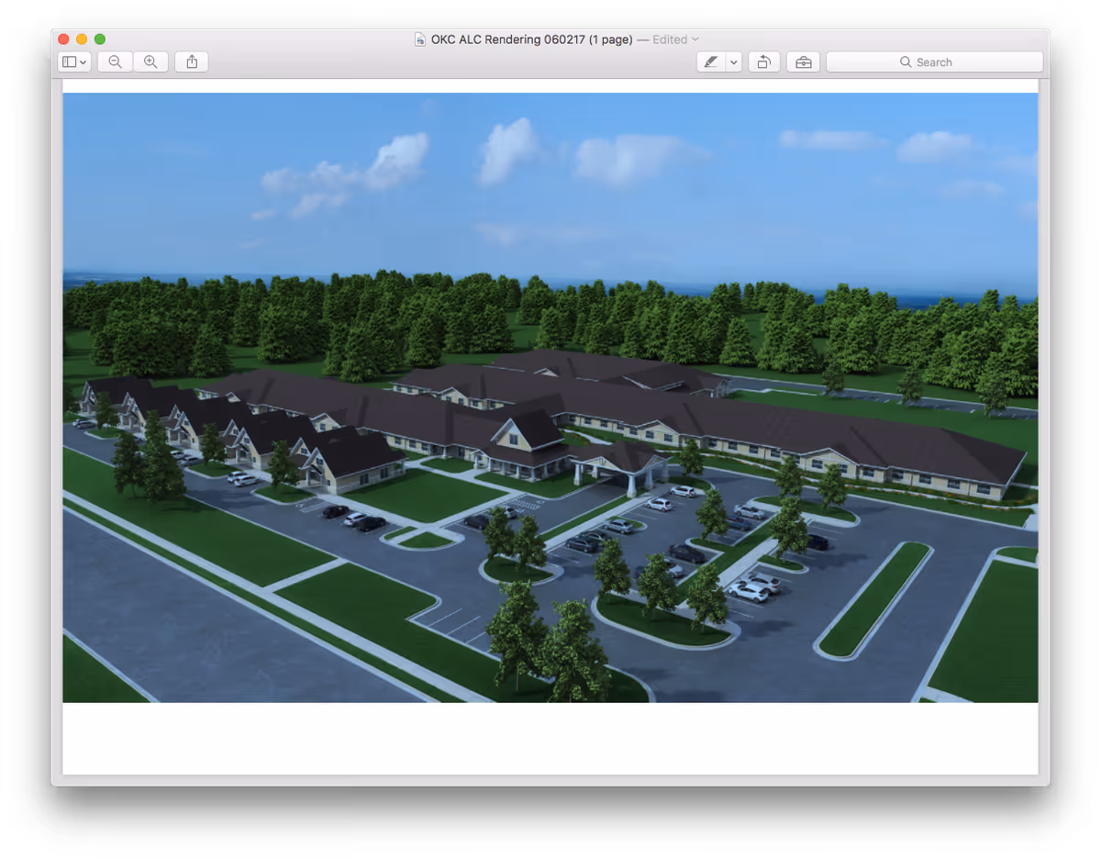The image size is (1101, 859).
Task: Show the Markup Toolbar toolbox icon
Action: tap(803, 62)
